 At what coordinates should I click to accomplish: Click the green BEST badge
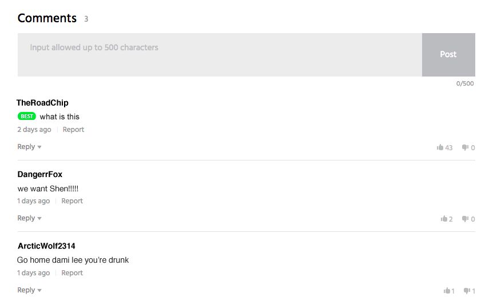pos(27,117)
